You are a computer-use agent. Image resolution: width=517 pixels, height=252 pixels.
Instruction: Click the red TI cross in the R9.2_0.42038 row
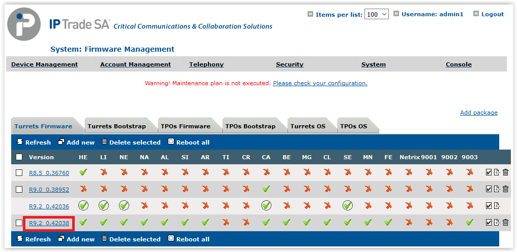[226, 223]
